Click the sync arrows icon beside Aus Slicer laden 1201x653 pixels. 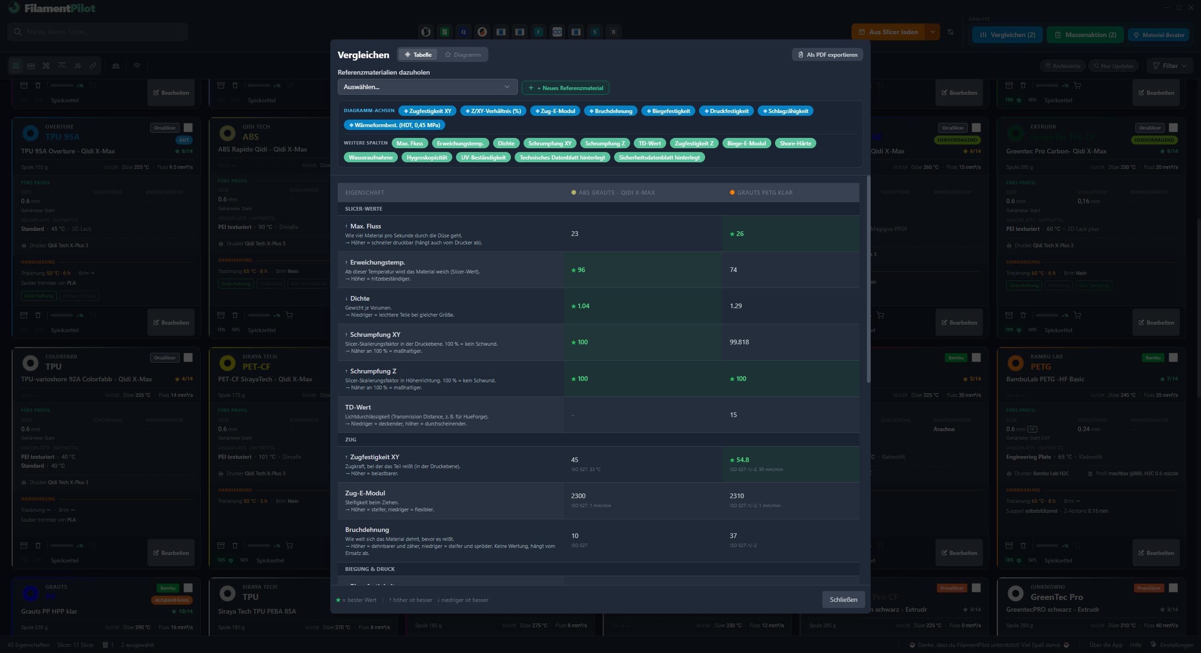pyautogui.click(x=950, y=32)
